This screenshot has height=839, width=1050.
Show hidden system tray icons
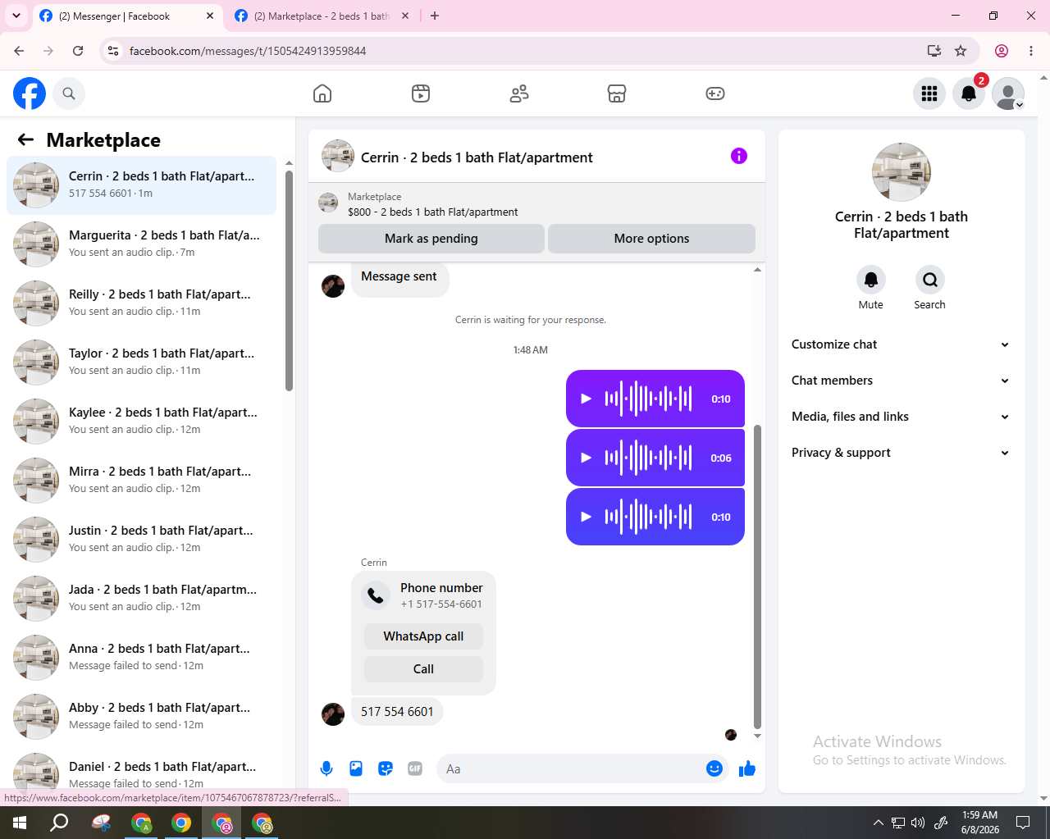pos(878,823)
